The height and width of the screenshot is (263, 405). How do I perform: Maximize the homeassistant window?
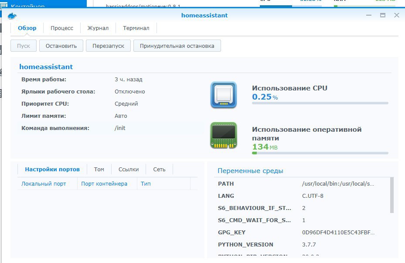click(x=383, y=15)
